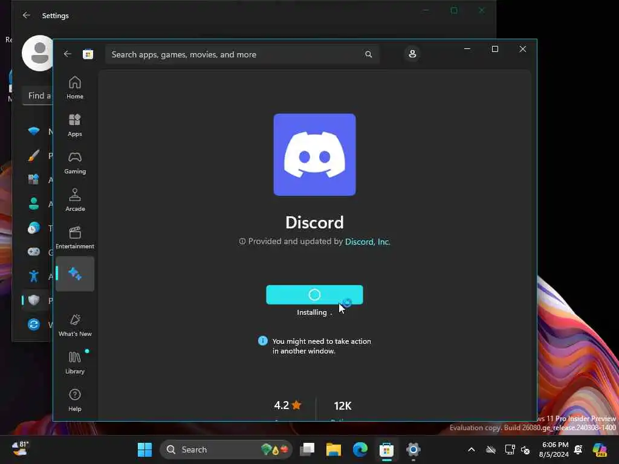Open Entertainment section in Store sidebar
This screenshot has height=464, width=619.
click(x=74, y=237)
